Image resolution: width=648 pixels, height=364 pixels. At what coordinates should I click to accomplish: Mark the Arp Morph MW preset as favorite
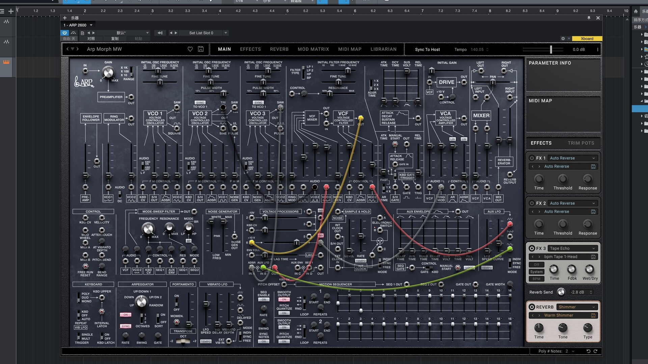tap(190, 49)
